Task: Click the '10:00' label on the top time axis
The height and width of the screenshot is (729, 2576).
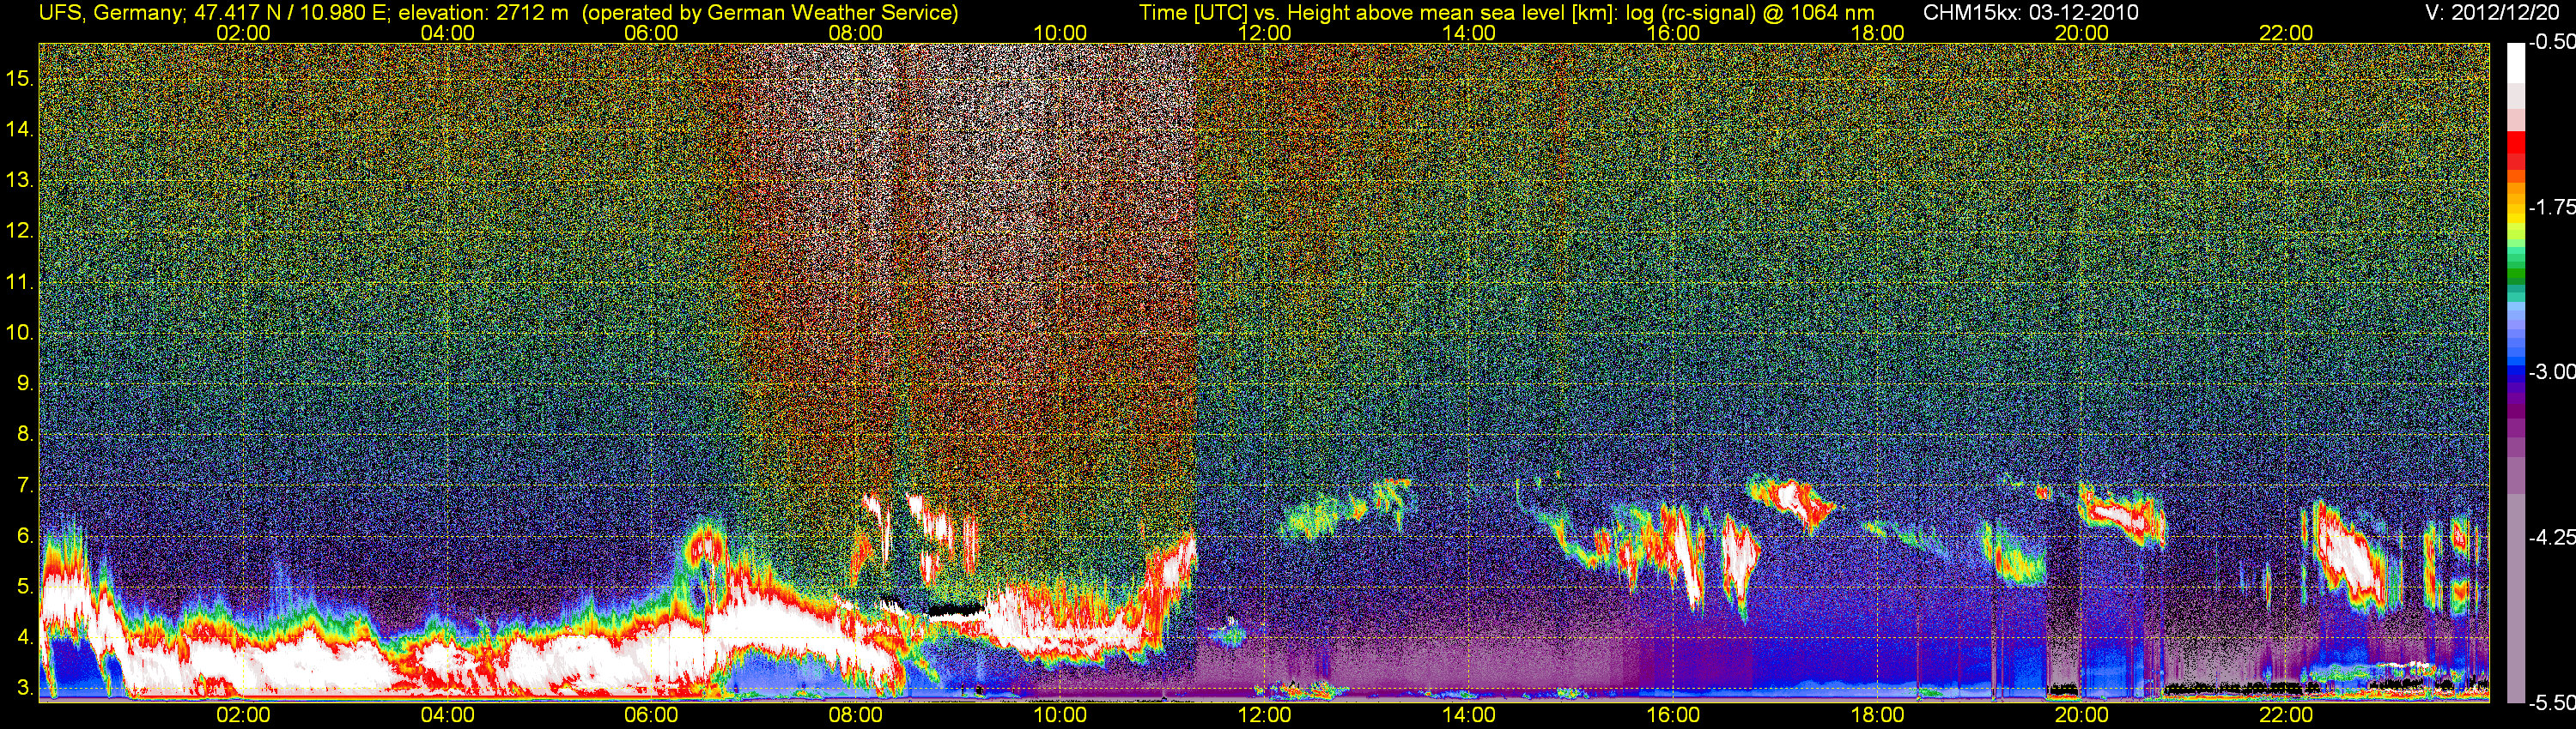Action: point(1060,33)
